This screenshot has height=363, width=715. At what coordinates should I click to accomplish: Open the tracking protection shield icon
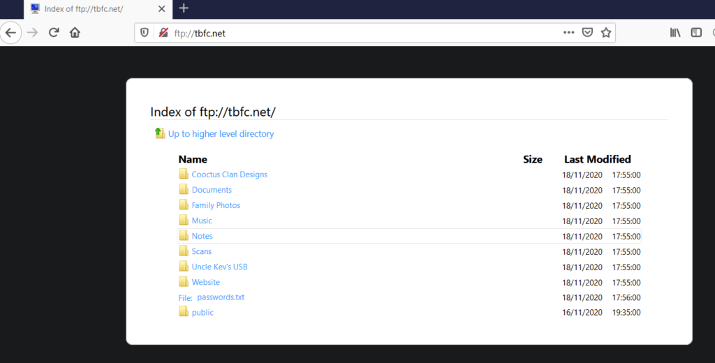[145, 33]
